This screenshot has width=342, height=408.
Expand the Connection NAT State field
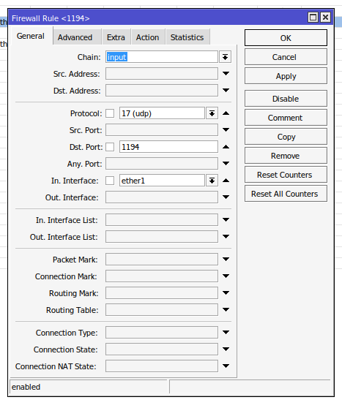[x=226, y=366]
